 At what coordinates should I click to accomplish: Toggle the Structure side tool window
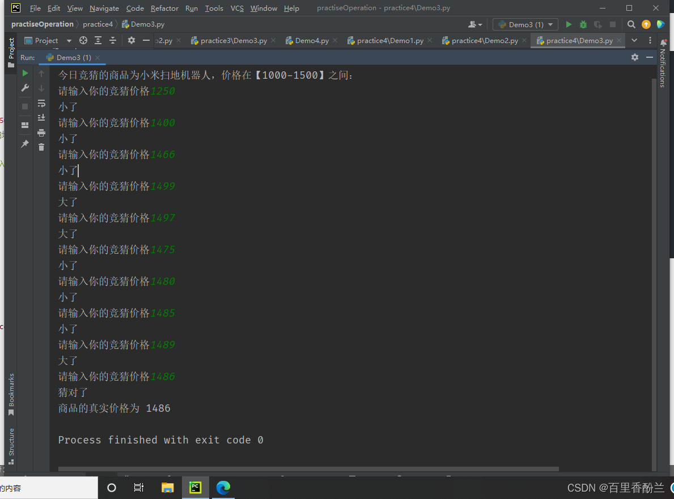coord(11,446)
